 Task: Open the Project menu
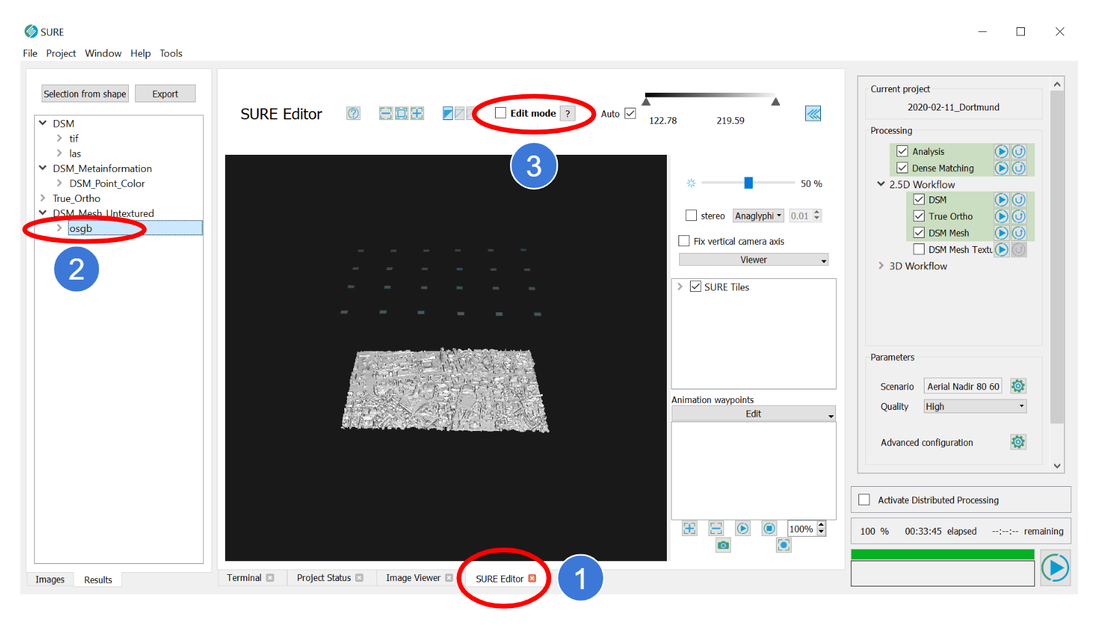pyautogui.click(x=61, y=53)
